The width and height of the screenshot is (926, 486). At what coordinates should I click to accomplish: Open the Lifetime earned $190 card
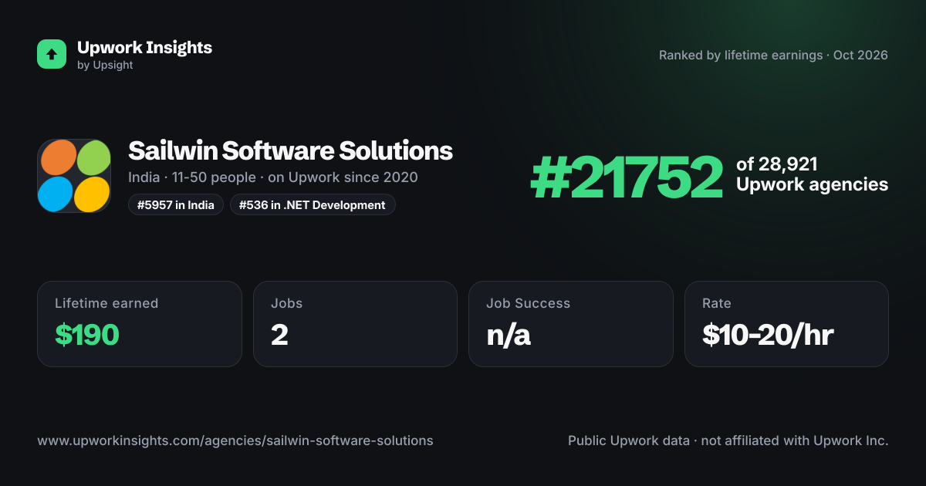click(140, 324)
